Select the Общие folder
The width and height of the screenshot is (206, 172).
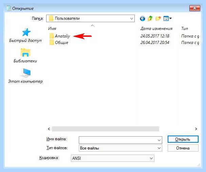[62, 43]
